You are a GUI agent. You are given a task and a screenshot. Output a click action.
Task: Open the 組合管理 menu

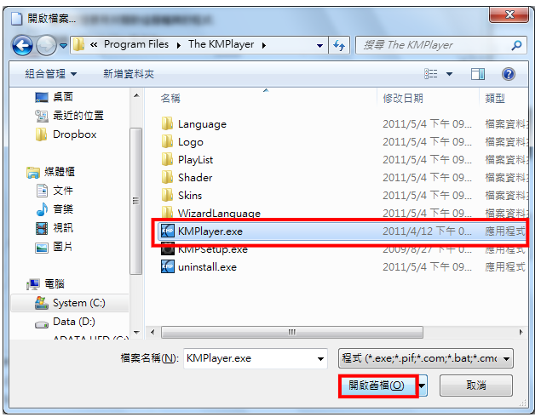click(51, 74)
